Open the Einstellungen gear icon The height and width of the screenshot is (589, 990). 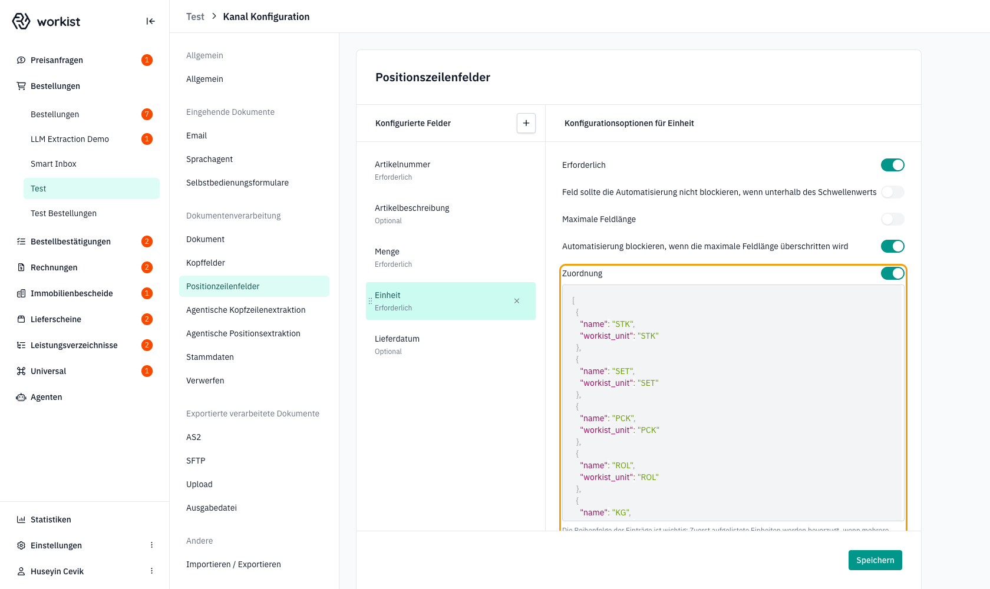[21, 545]
